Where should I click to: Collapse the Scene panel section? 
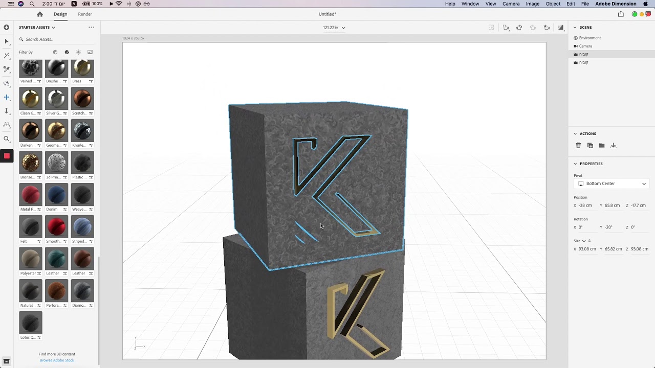click(575, 27)
